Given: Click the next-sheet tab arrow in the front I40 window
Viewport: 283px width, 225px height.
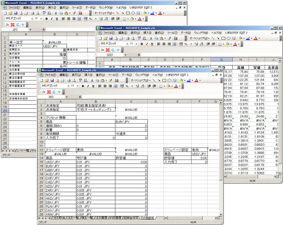Looking at the screenshot, I should (46, 218).
